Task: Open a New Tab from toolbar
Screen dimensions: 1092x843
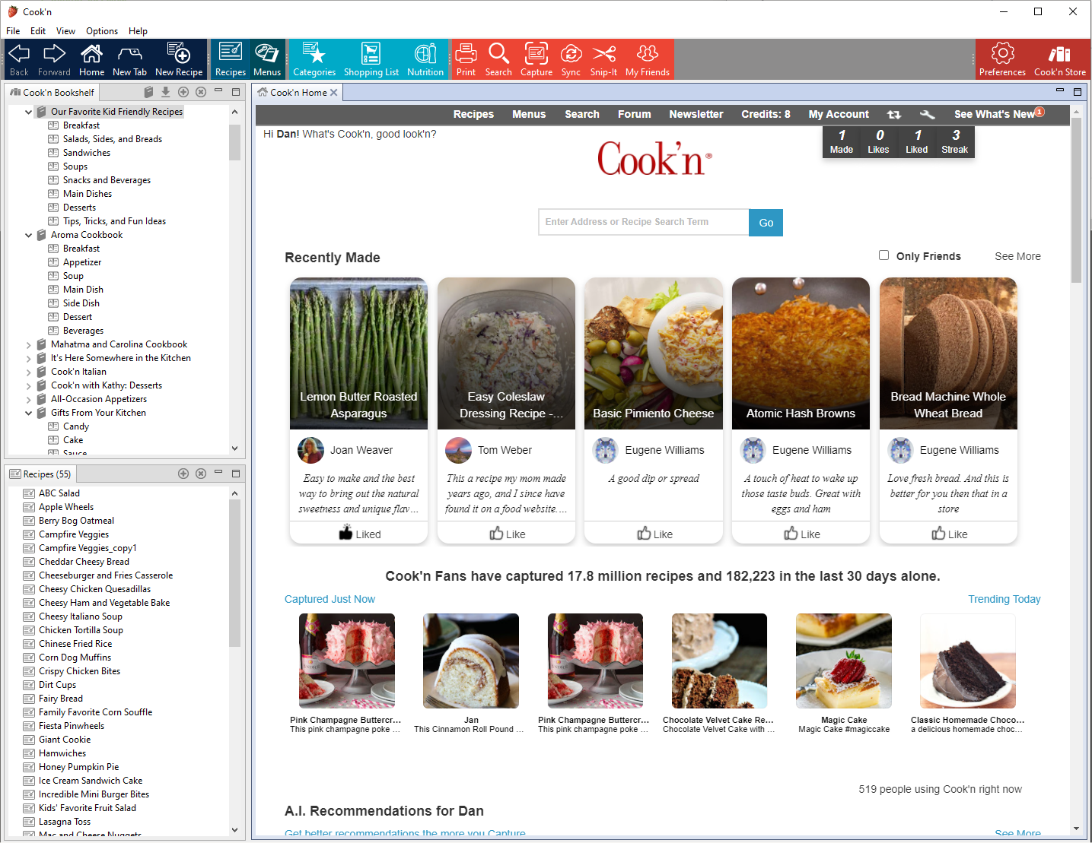Action: (129, 59)
